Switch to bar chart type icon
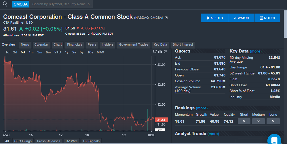The width and height of the screenshot is (287, 144). pos(160,52)
